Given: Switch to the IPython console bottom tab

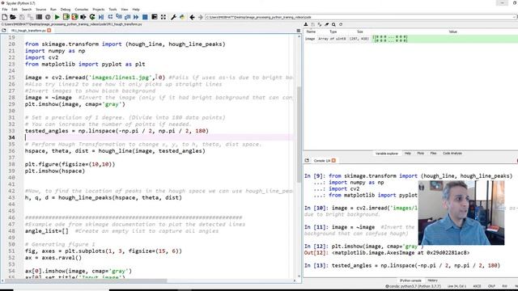Looking at the screenshot, I should pos(410,280).
